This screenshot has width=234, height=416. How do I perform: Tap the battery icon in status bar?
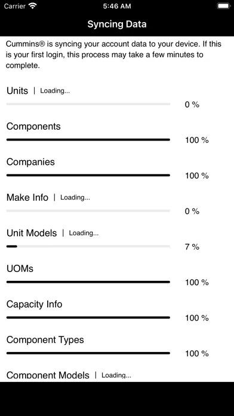click(224, 6)
